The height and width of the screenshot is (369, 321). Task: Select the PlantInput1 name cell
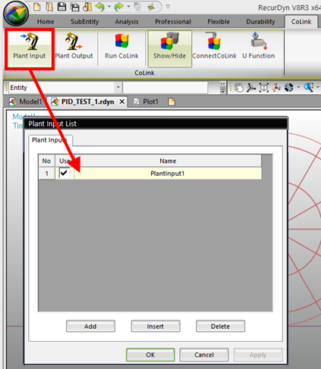point(168,174)
